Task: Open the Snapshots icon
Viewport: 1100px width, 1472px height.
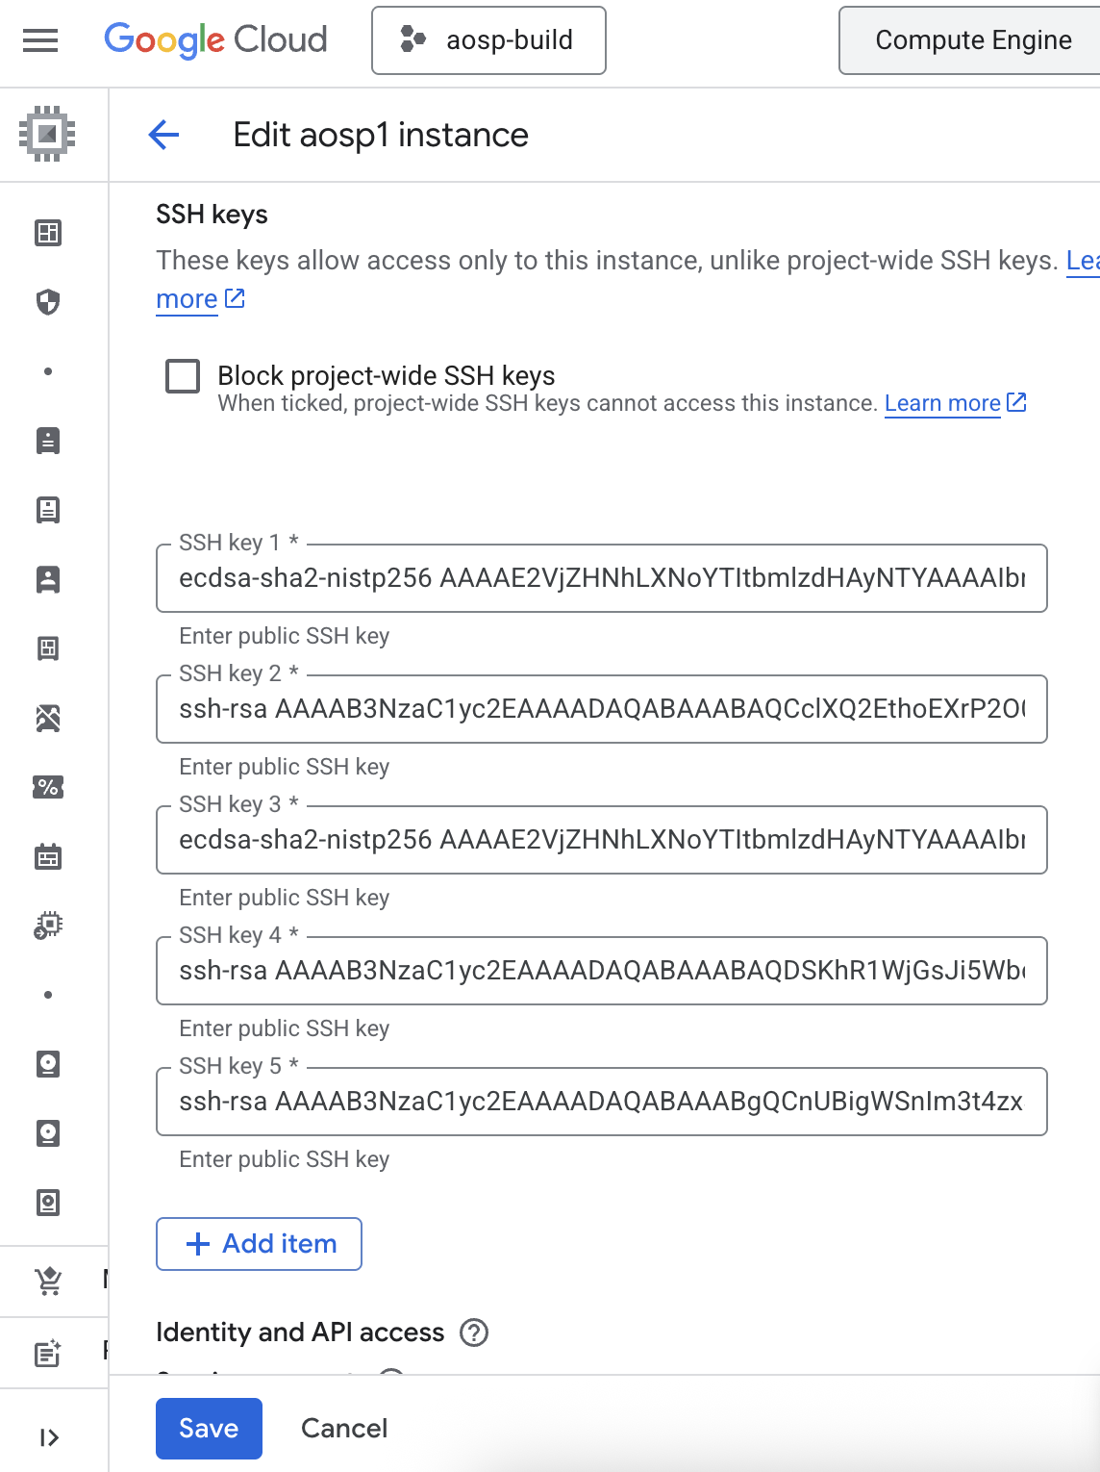Action: 47,1133
